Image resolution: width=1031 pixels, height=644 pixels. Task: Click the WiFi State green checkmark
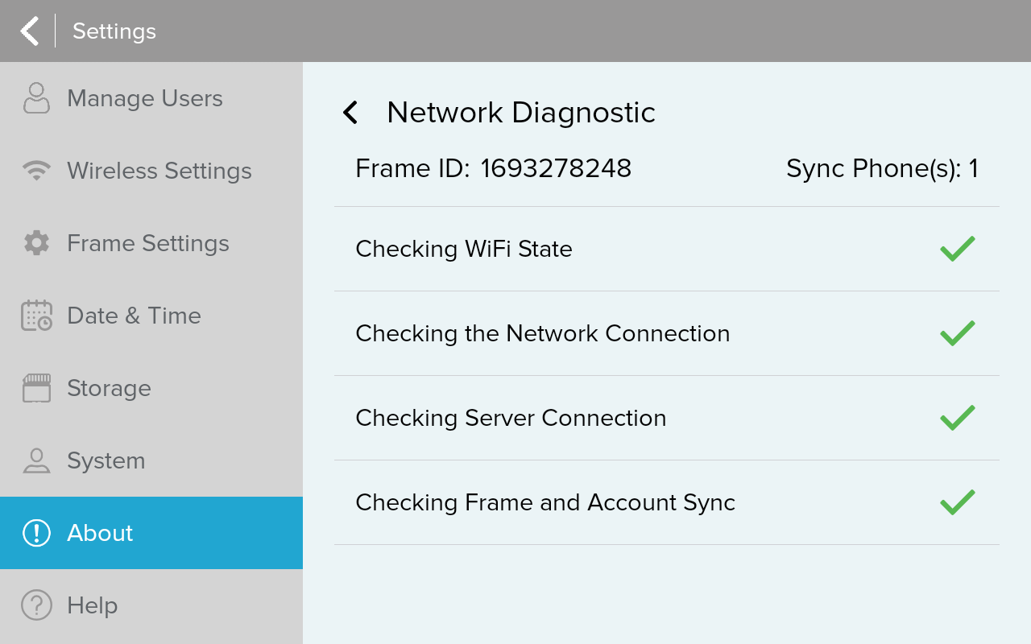tap(957, 249)
